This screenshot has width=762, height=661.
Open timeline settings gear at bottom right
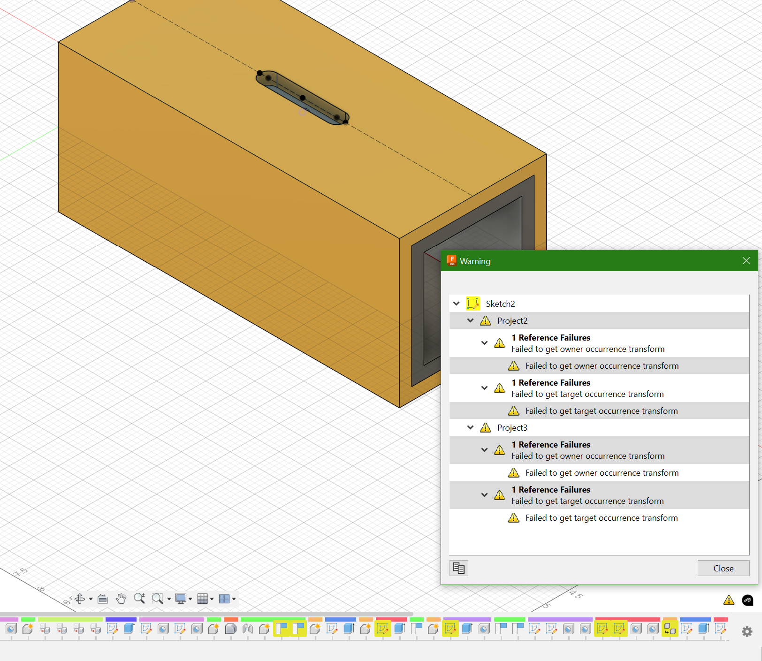tap(747, 631)
